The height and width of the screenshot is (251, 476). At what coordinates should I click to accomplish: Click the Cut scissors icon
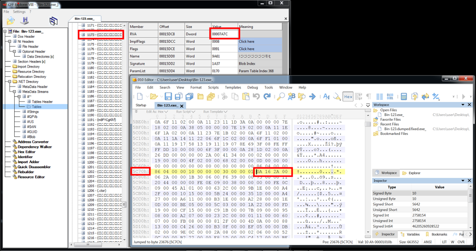pos(224,96)
